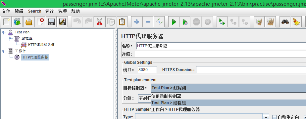306x119 pixels.
Task: Click the Toggle enable/disable icon
Action: pyautogui.click(x=159, y=21)
